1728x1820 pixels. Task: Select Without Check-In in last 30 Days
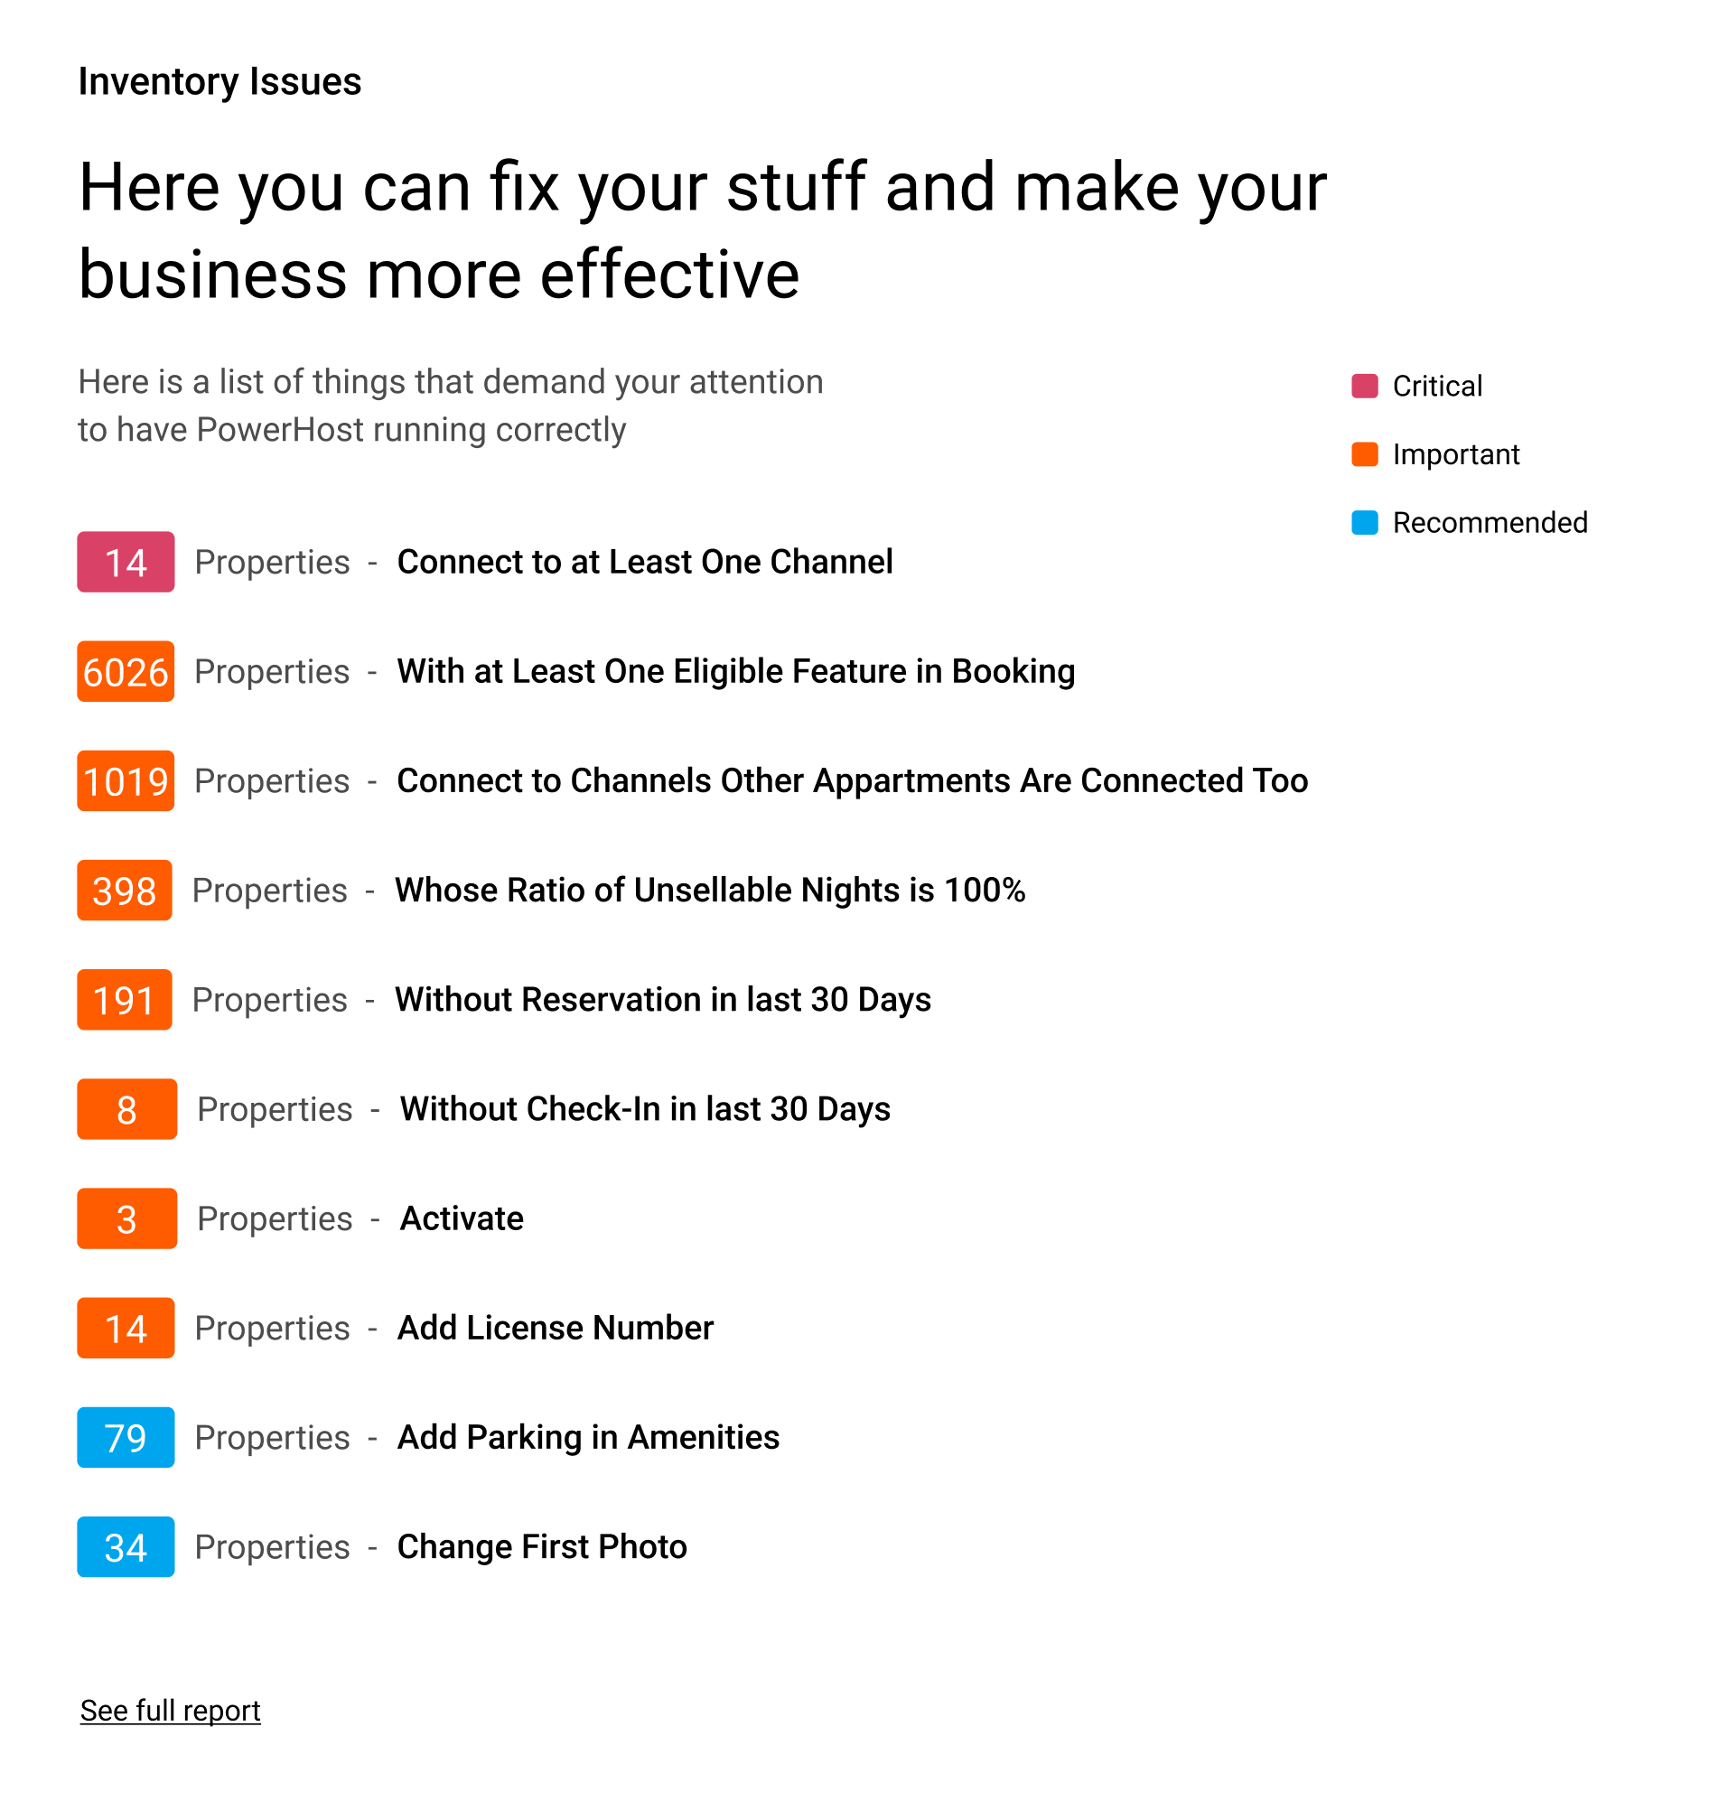(645, 1109)
